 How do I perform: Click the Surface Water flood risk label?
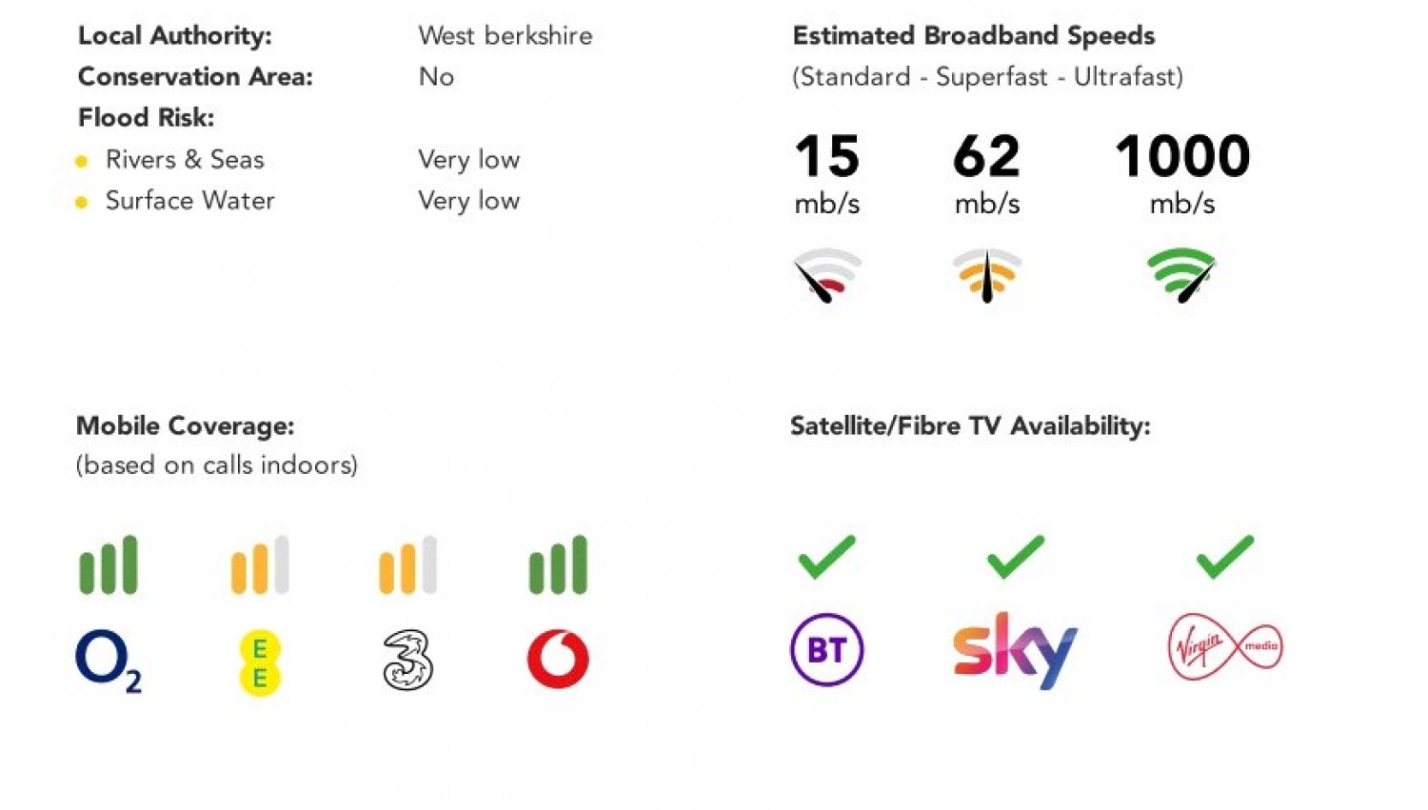[x=189, y=201]
